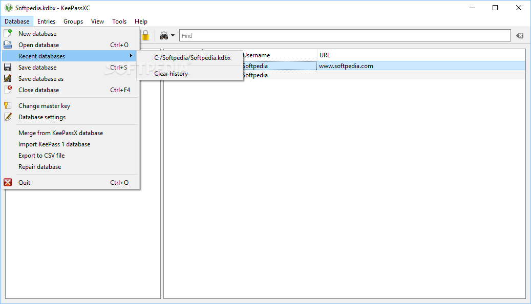
Task: Open the Tools menu
Action: coord(119,21)
